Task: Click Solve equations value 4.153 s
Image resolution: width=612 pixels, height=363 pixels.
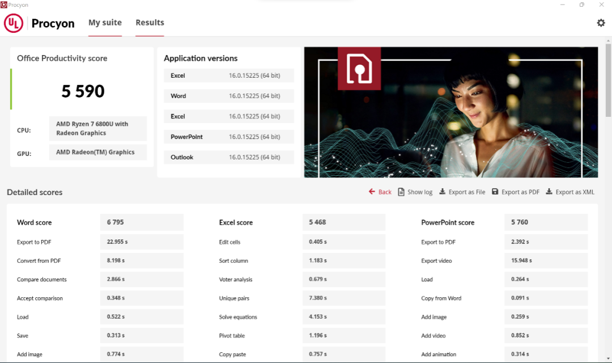Action: tap(344, 317)
